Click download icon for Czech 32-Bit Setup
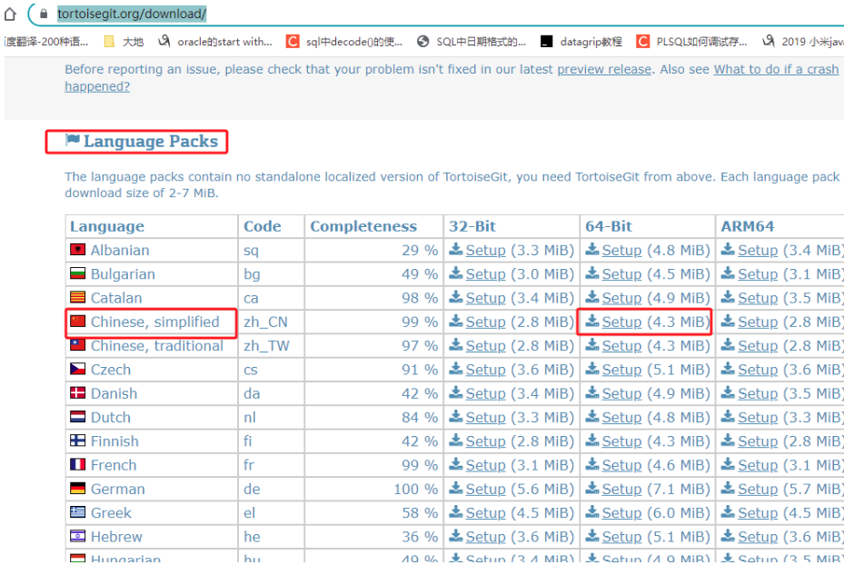The width and height of the screenshot is (844, 575). 456,369
